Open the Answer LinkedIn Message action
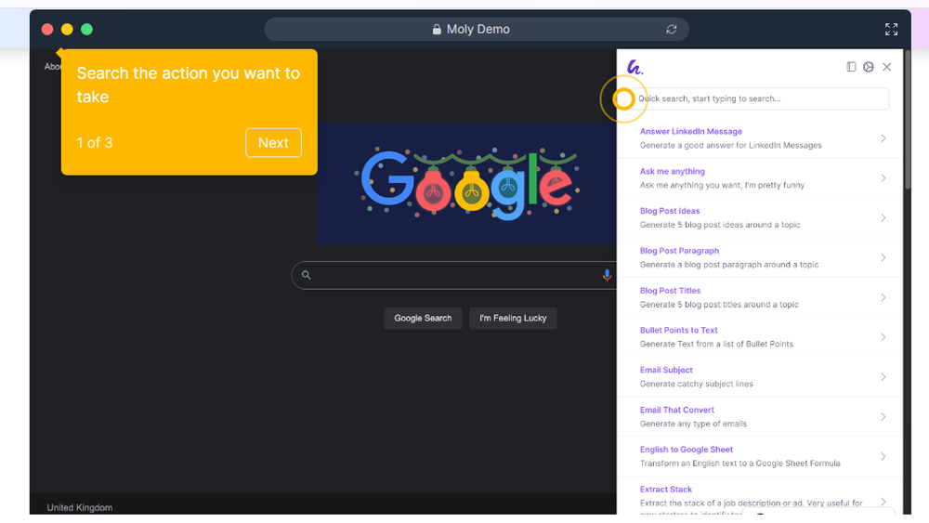 coord(760,138)
